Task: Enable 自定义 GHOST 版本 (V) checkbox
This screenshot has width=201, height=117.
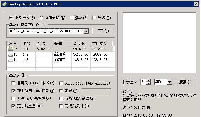Action: coord(13,83)
